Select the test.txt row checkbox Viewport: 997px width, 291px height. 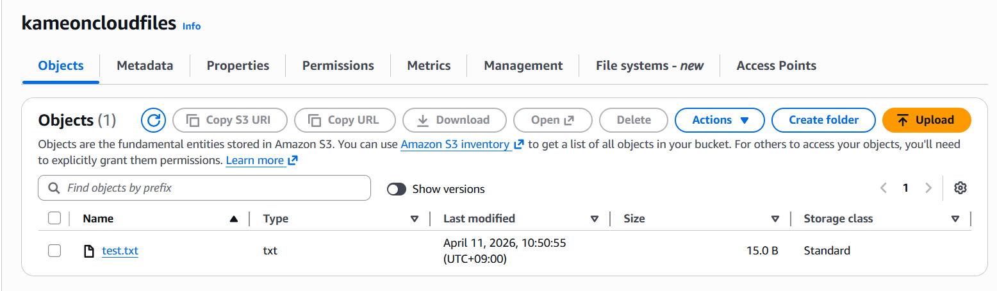pos(54,251)
